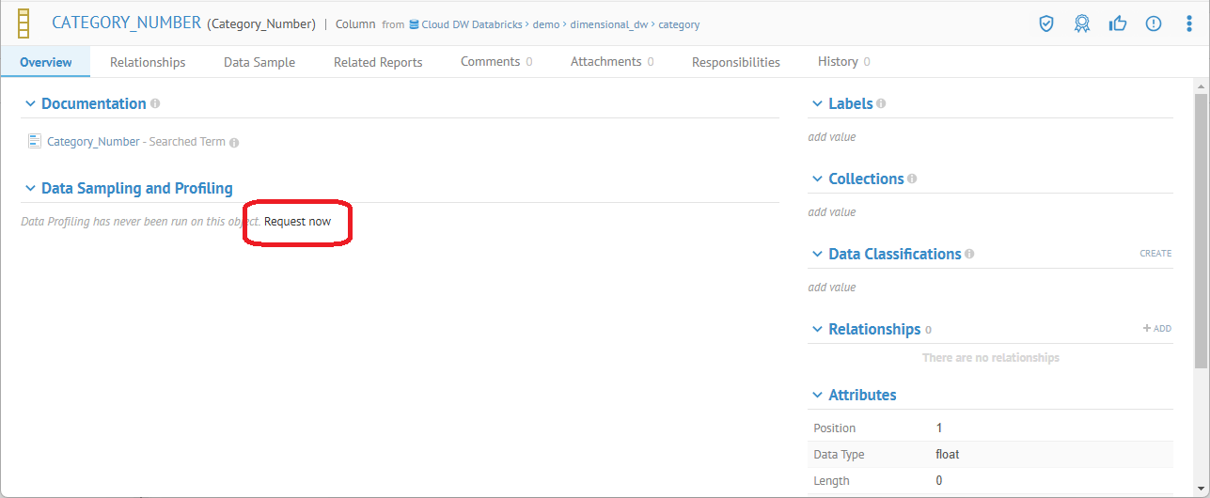Click the Request now profiling link
The image size is (1210, 498).
(297, 222)
